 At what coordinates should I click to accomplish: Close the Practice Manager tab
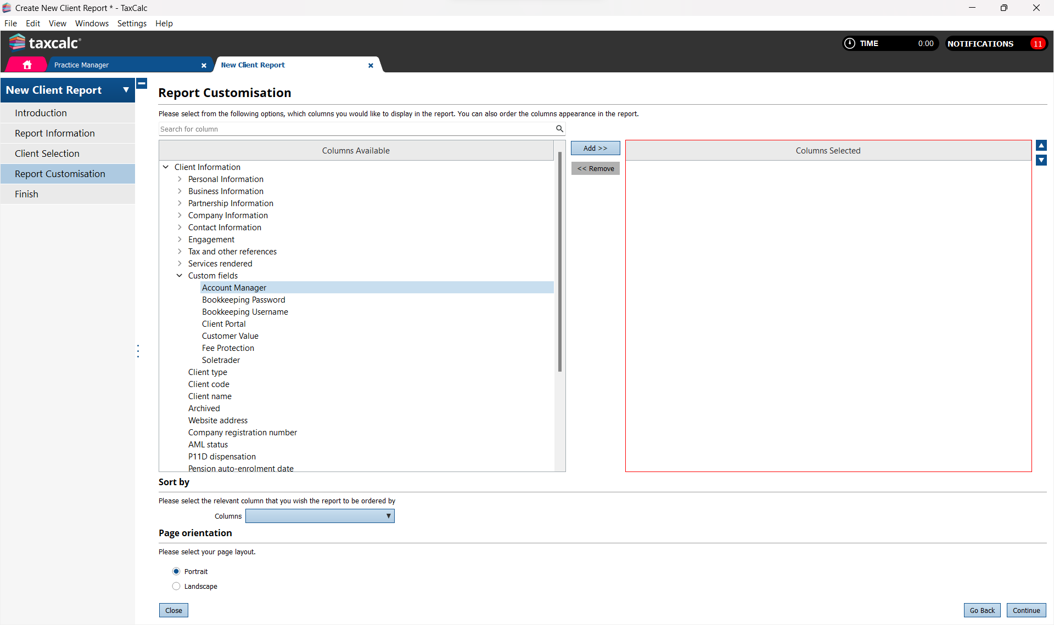(x=204, y=65)
